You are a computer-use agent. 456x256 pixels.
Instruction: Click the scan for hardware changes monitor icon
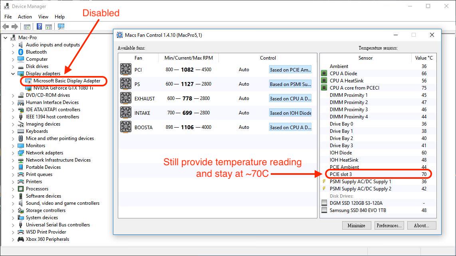[61, 26]
